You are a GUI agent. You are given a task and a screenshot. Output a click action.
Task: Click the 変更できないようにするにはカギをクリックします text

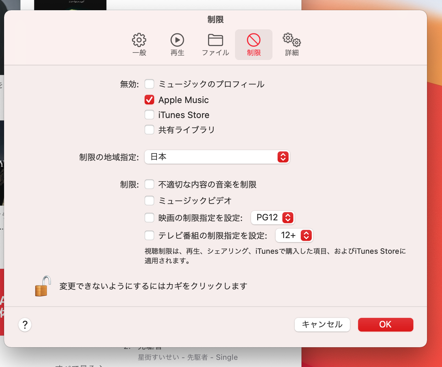coord(153,286)
